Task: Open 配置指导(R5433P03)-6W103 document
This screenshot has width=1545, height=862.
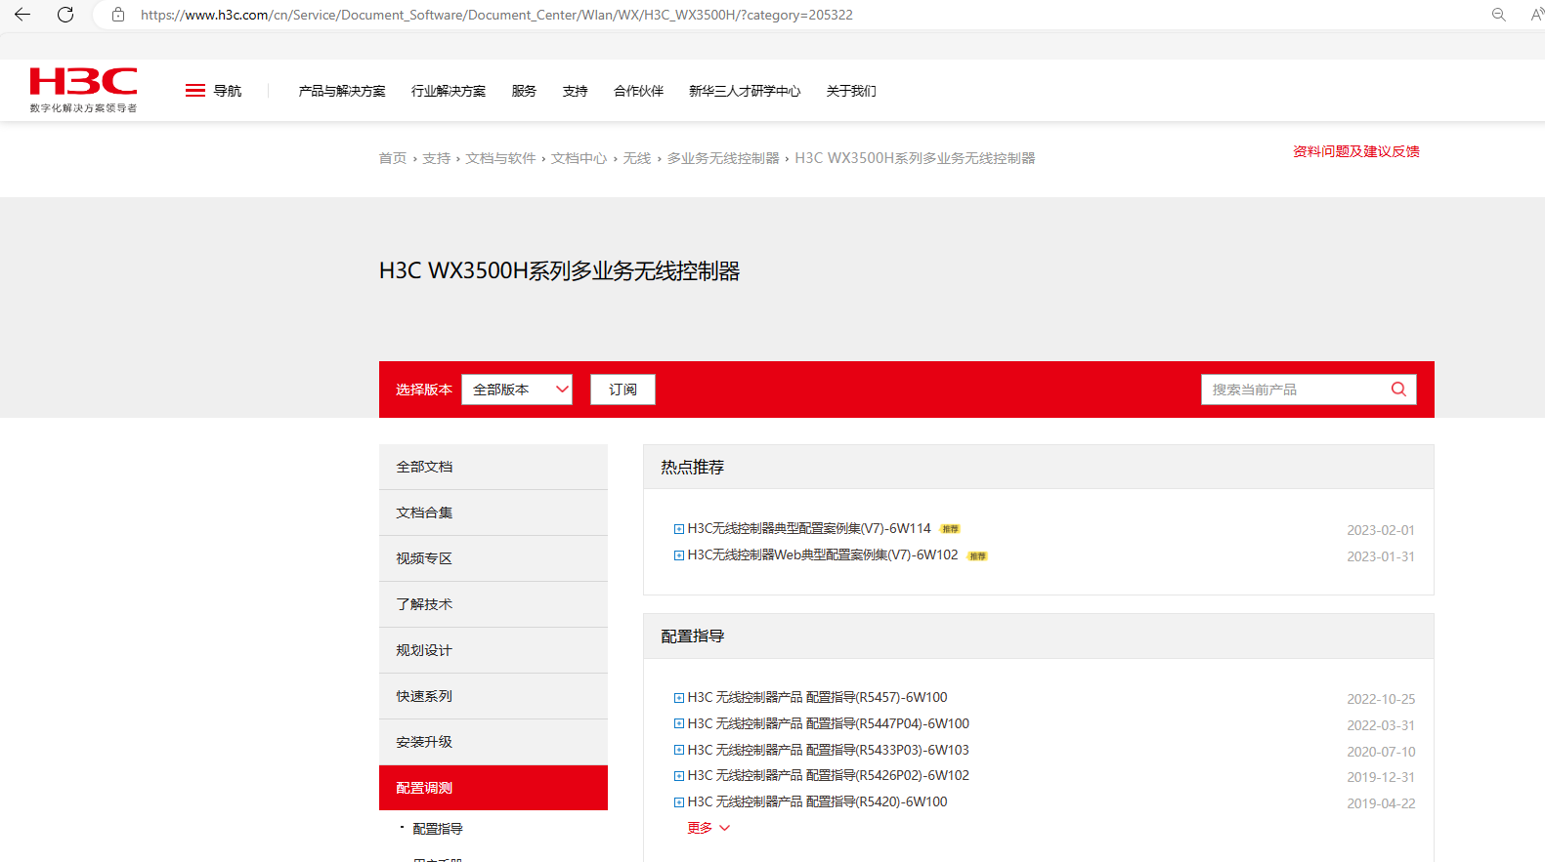Action: [x=829, y=751]
